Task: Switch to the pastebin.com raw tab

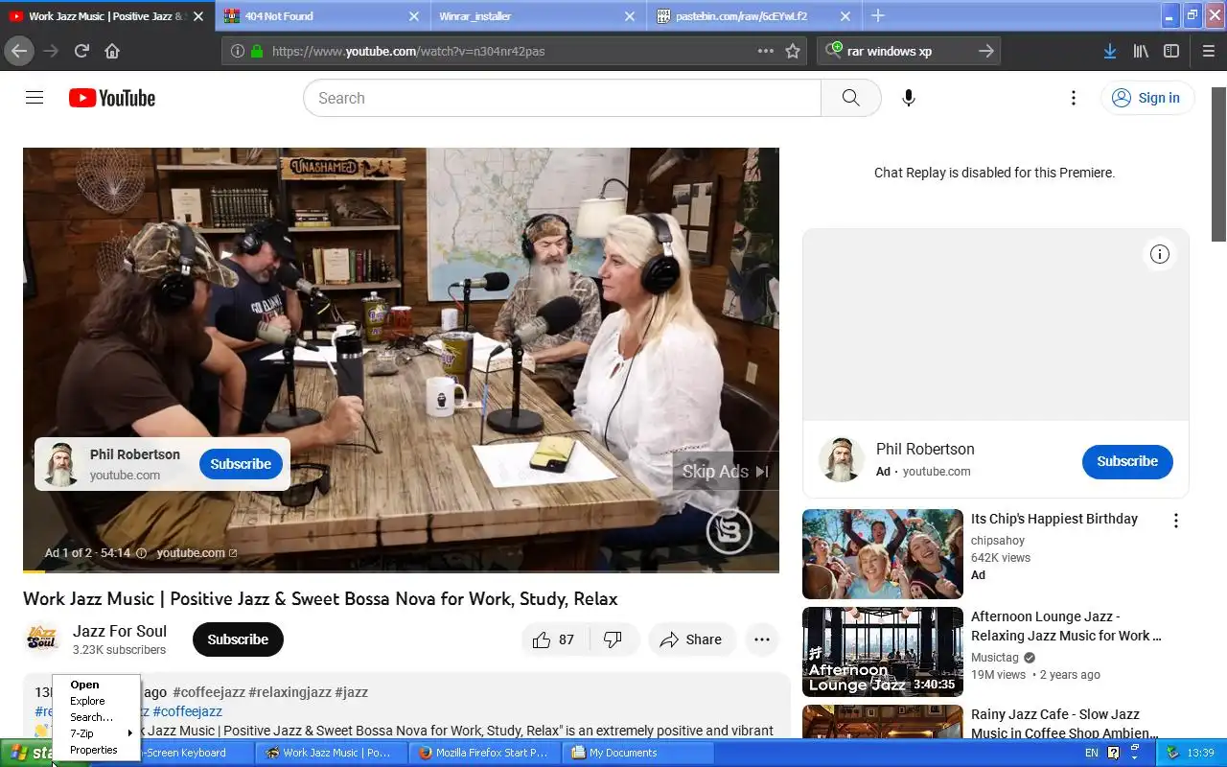Action: click(754, 16)
